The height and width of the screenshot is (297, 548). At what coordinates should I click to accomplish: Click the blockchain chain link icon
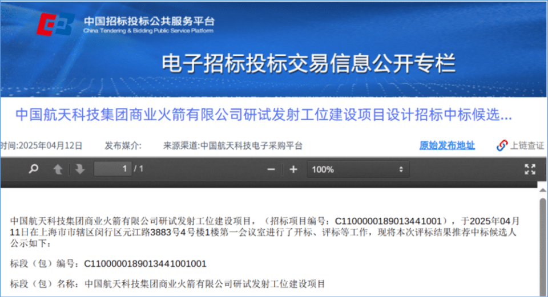point(502,145)
